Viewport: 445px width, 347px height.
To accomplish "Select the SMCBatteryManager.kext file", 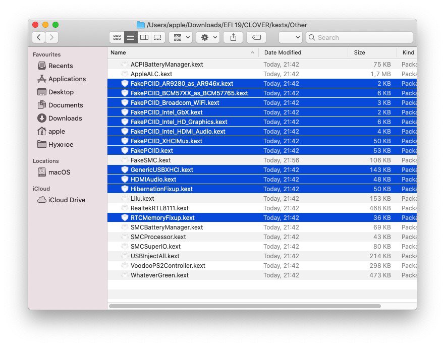I will point(262,227).
